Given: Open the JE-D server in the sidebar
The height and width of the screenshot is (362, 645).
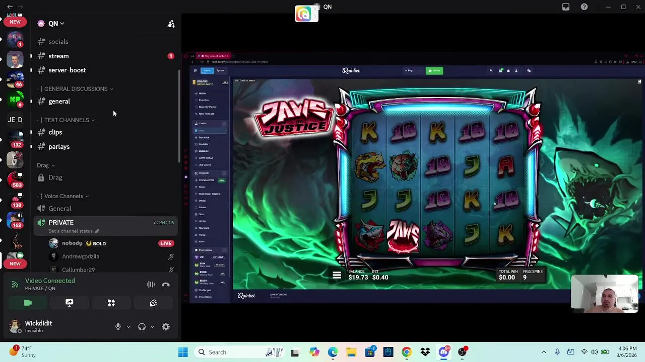Looking at the screenshot, I should point(15,120).
